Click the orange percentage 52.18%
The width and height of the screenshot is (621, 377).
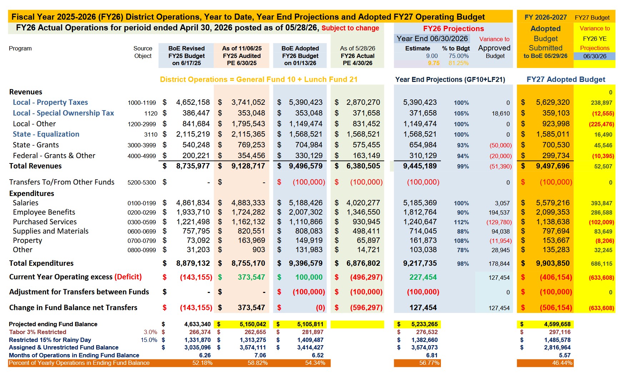coord(202,363)
